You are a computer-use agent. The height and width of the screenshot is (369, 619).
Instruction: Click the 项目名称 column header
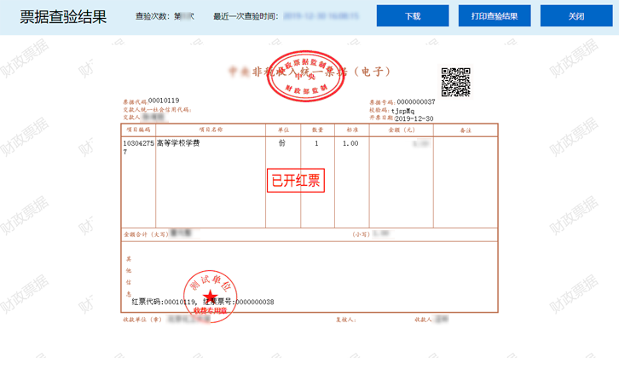(211, 130)
